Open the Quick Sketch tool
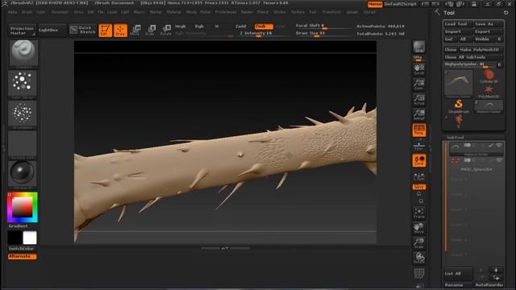516x290 pixels. 82,30
